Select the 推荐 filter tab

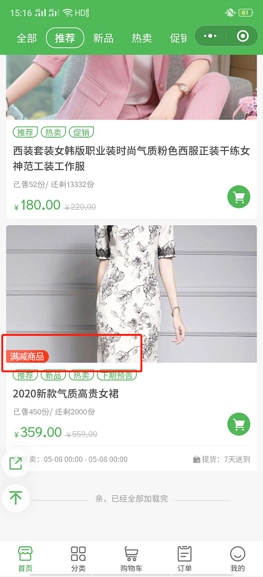pos(65,38)
